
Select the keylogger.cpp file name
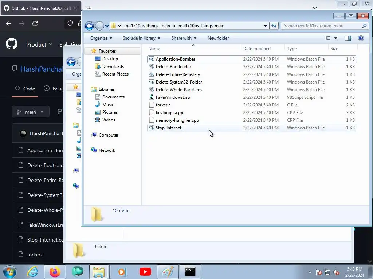(x=169, y=113)
